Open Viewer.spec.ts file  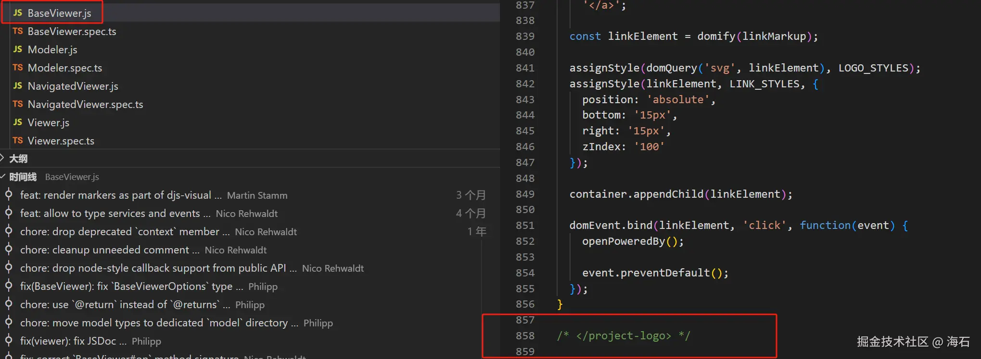[x=61, y=141]
